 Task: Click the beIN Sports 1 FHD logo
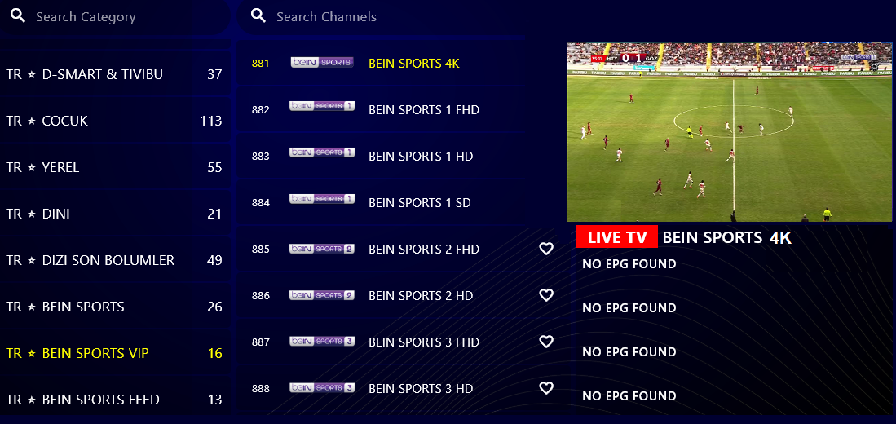(x=322, y=106)
